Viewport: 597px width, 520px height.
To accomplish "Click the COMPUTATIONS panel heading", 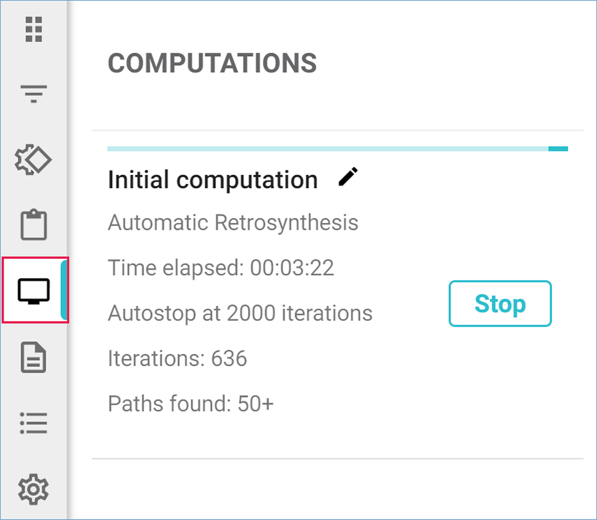I will point(212,63).
